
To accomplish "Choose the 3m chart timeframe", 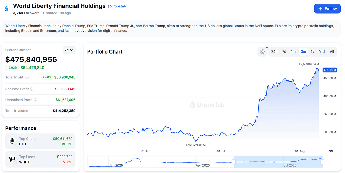I will (x=303, y=51).
